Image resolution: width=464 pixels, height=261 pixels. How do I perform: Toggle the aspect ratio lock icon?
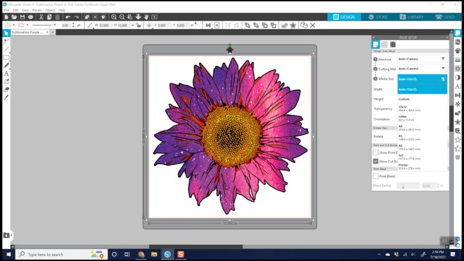click(138, 25)
